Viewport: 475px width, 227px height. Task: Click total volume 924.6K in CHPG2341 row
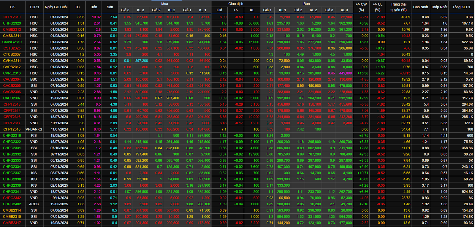coord(467,192)
